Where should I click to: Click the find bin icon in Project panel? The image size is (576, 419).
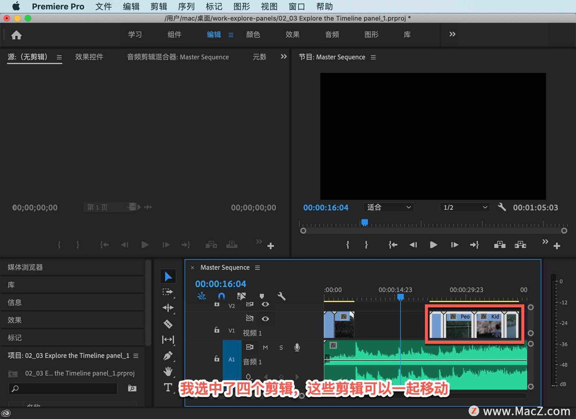coord(132,388)
